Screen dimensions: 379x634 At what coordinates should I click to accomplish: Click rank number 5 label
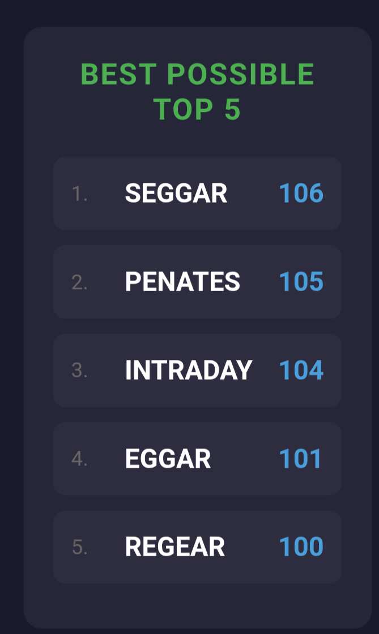coord(79,547)
